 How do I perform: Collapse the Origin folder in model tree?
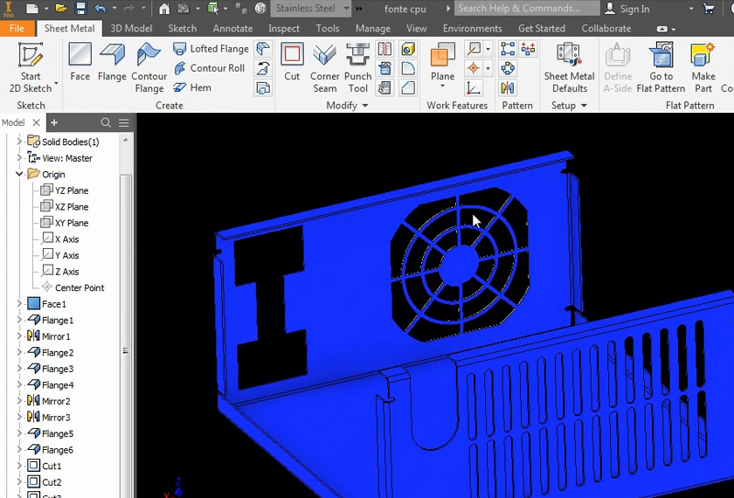click(x=20, y=175)
